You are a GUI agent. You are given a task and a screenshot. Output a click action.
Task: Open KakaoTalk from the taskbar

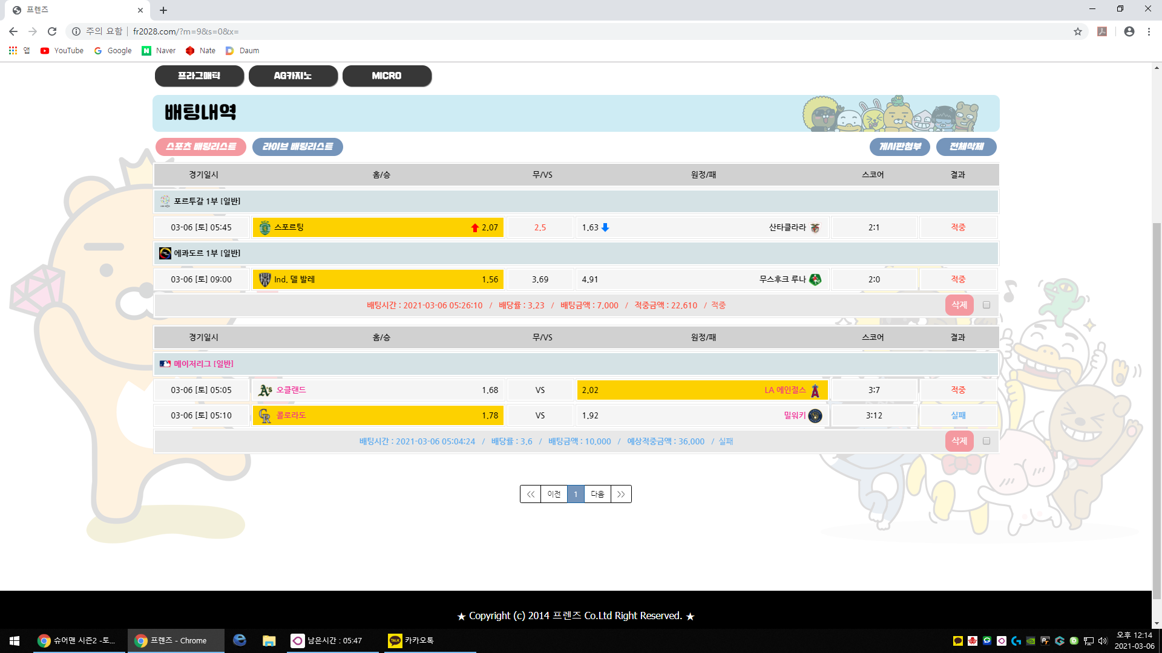[x=412, y=640]
